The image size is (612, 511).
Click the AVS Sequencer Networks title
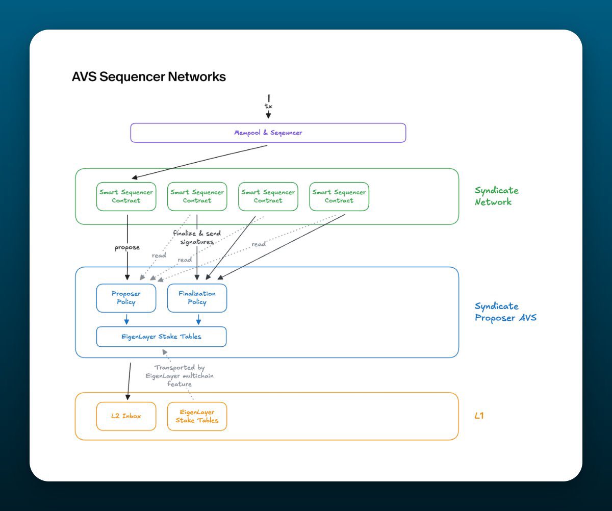click(149, 76)
